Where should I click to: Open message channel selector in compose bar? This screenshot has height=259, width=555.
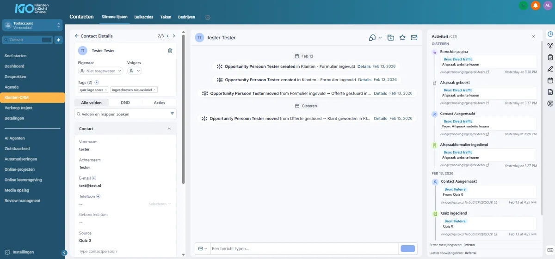click(x=203, y=248)
